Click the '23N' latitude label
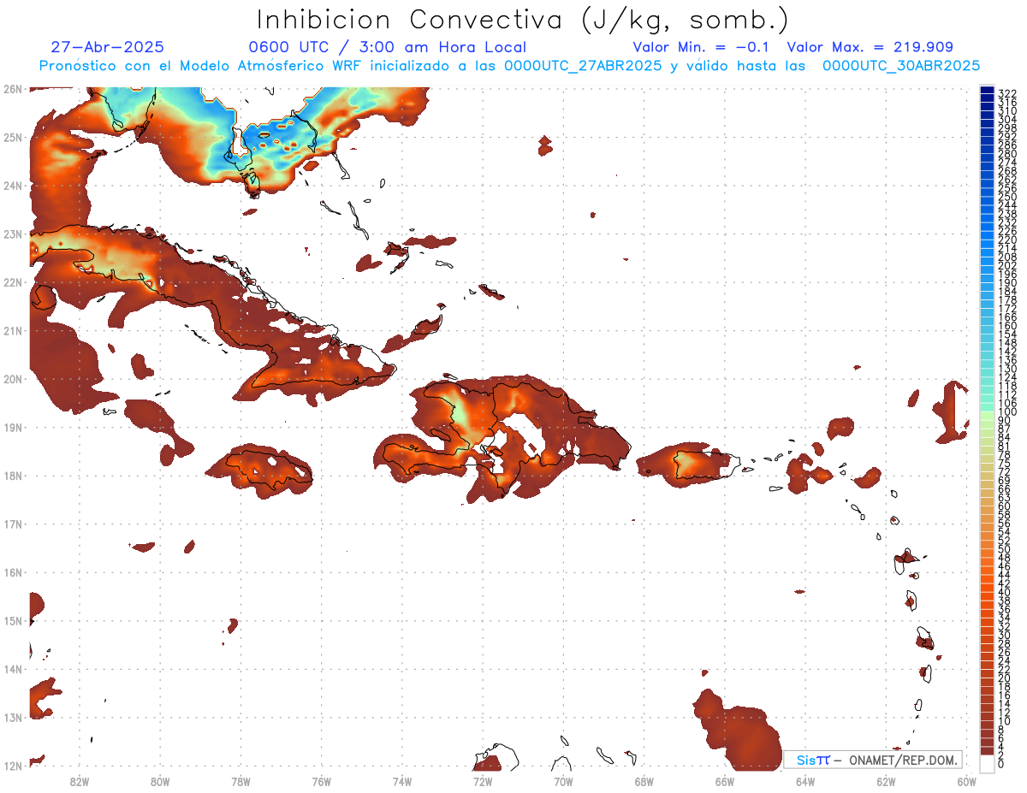The image size is (1027, 793). pos(13,234)
